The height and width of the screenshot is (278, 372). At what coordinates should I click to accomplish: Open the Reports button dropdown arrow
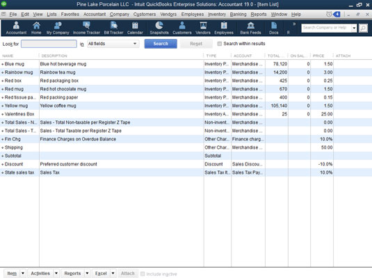tap(87, 273)
